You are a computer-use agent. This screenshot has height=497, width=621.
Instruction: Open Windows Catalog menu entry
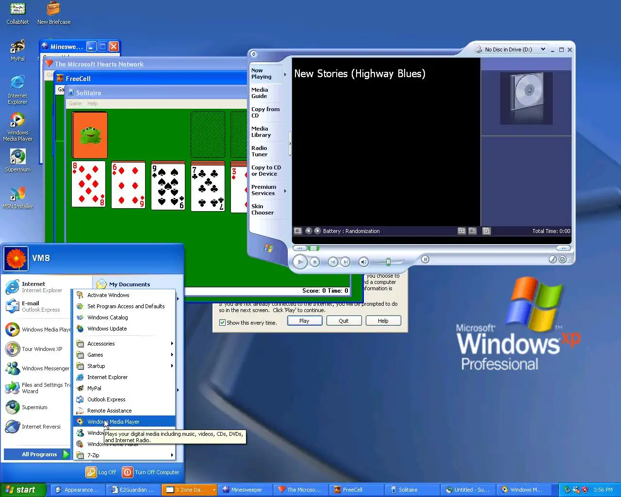click(124, 317)
